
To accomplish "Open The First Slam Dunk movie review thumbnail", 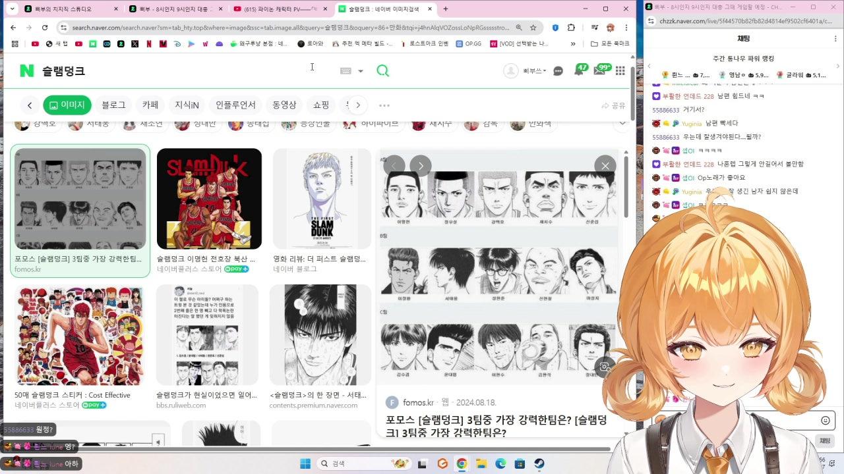I will click(x=322, y=199).
